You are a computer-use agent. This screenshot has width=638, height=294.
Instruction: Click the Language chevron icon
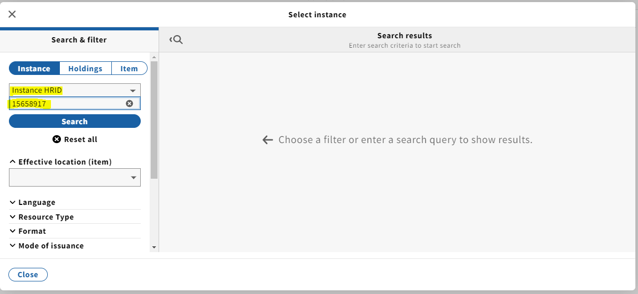point(13,202)
